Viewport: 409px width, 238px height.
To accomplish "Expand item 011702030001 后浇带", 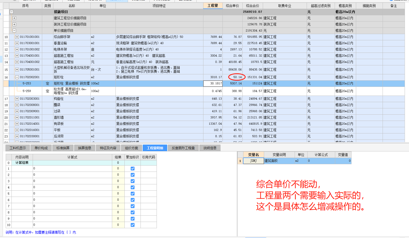I will pos(17,136).
